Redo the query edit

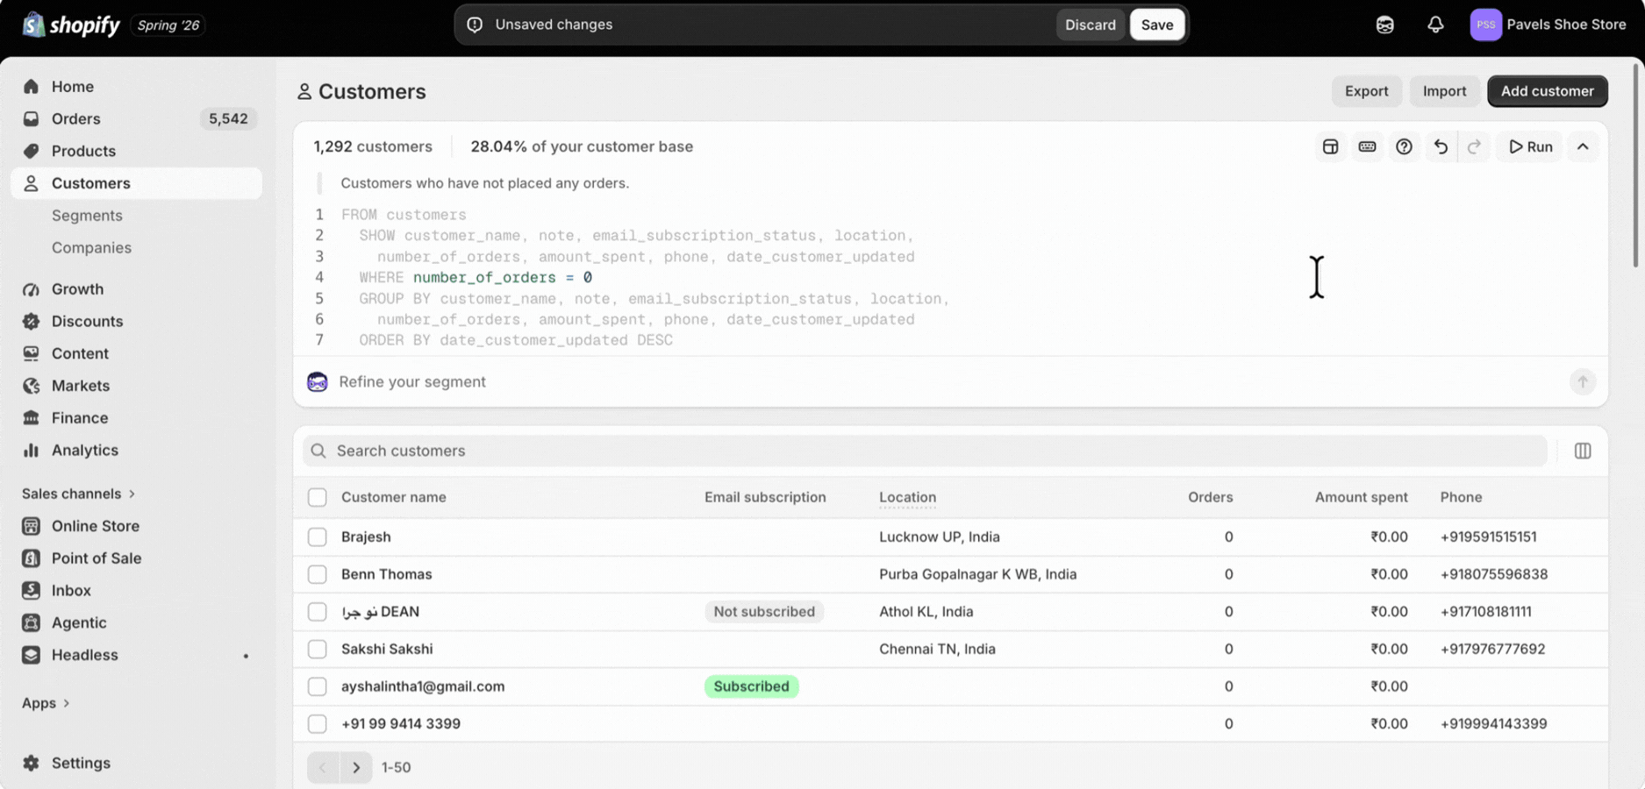pos(1474,146)
